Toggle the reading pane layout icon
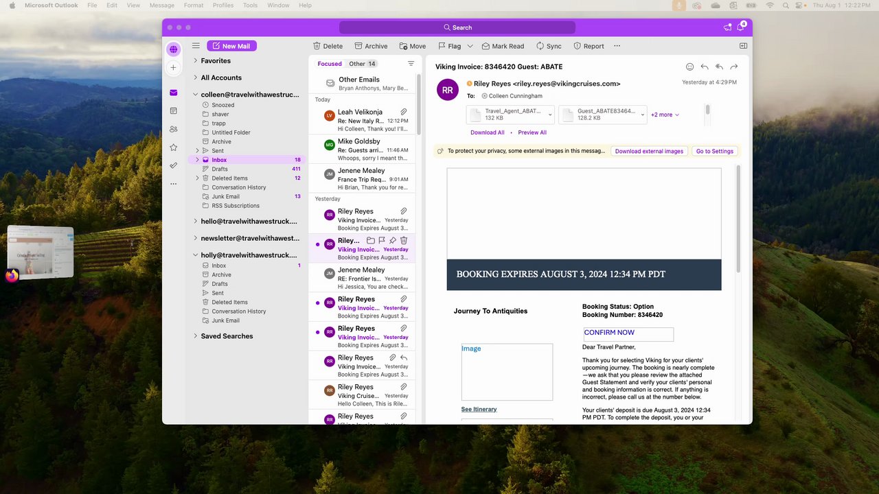The width and height of the screenshot is (879, 494). pos(743,46)
